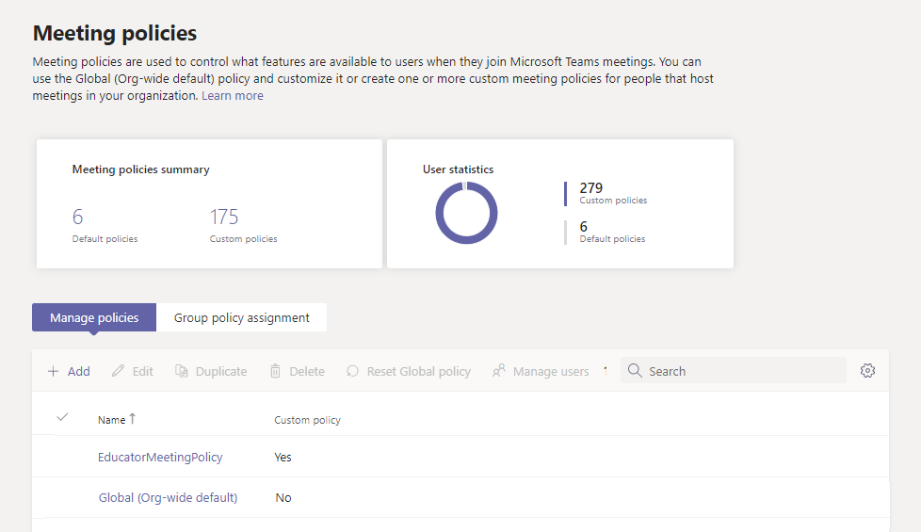Toggle the select-all checkmark in header
Image resolution: width=921 pixels, height=532 pixels.
[x=63, y=417]
